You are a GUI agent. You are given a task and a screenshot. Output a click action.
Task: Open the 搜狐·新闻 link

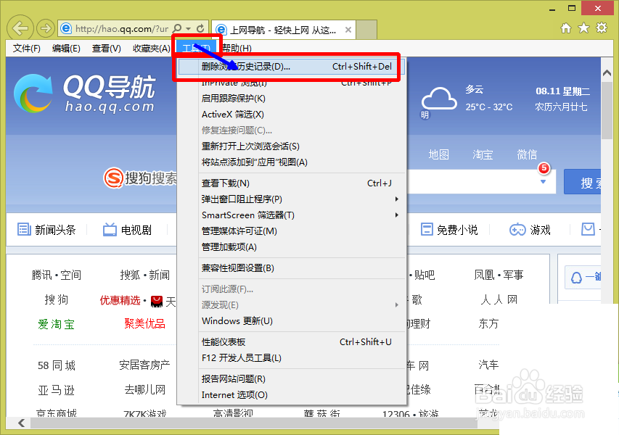(145, 275)
